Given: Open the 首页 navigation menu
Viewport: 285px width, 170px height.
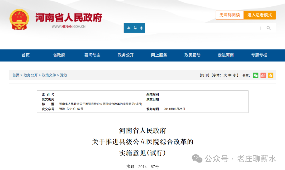Looking at the screenshot, I should point(25,55).
